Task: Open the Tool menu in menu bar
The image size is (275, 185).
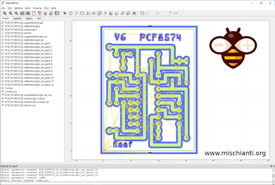Action: point(46,8)
